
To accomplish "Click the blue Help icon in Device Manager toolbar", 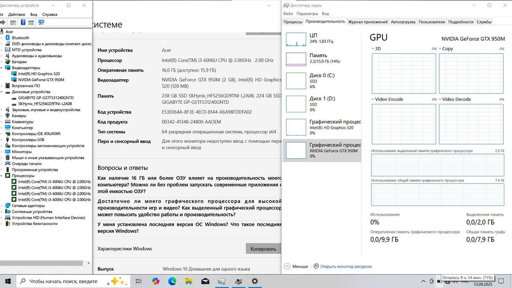I will tap(23, 22).
